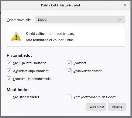Enable the Sivustoasetukset checkbox
Viewport: 132px width, 118px height.
[x=9, y=97]
